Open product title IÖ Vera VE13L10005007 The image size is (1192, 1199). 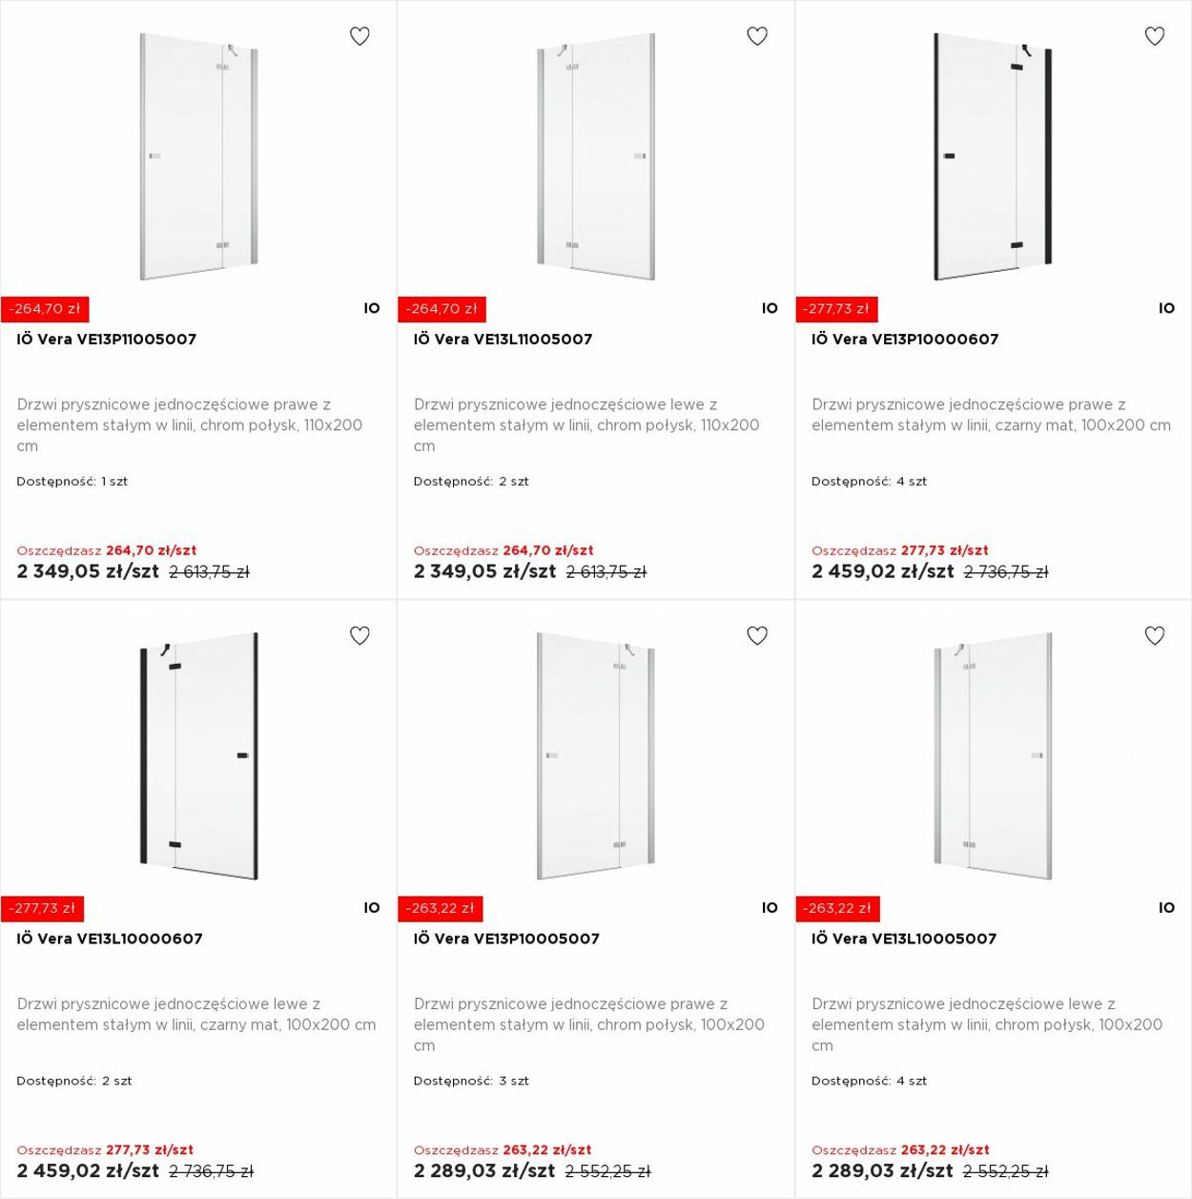(904, 939)
